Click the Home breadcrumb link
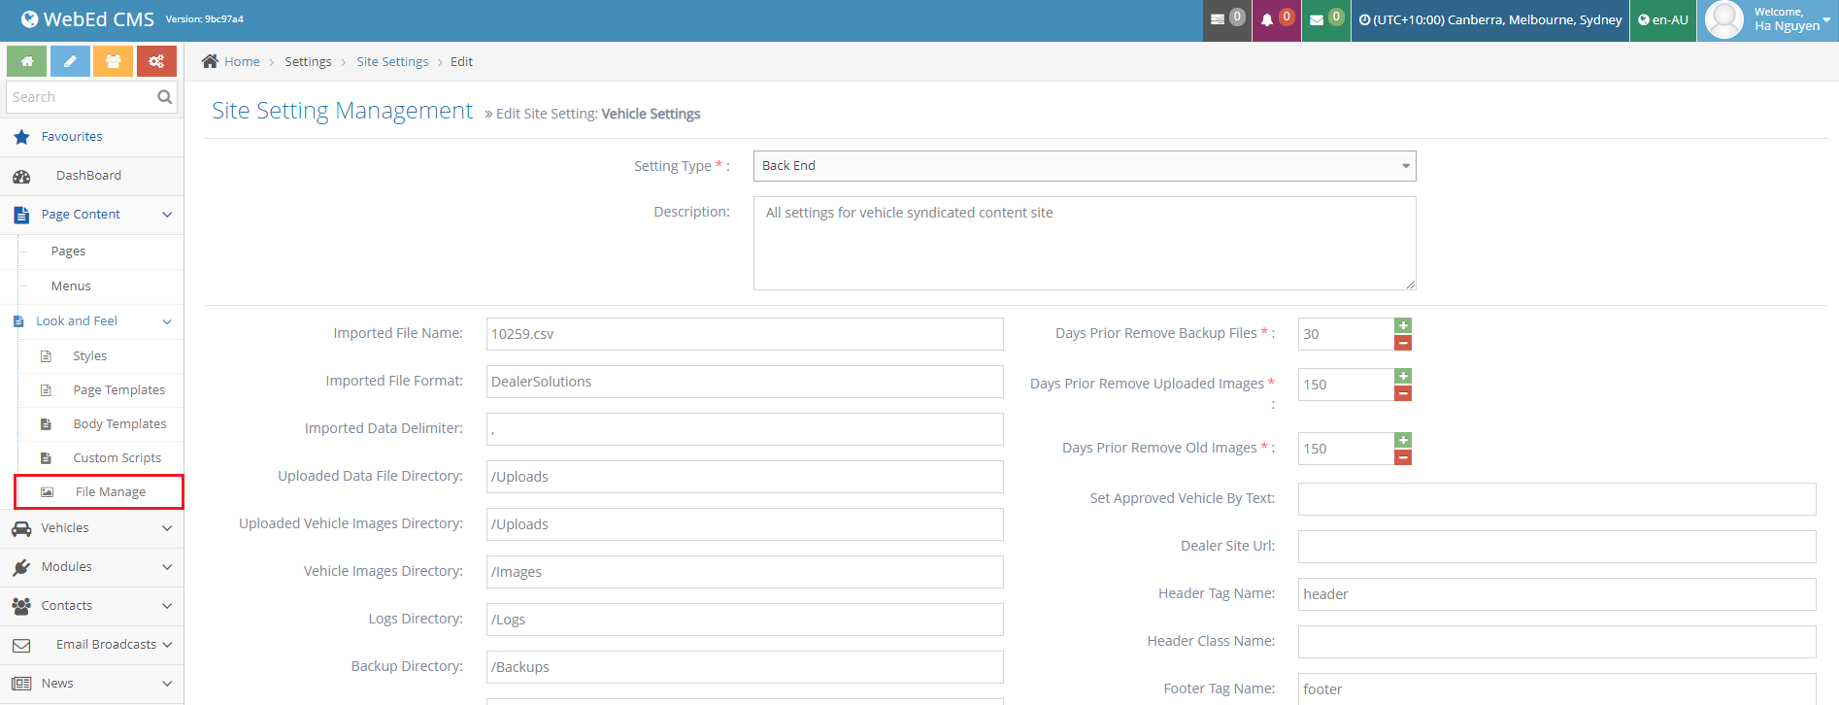1839x705 pixels. (x=242, y=62)
